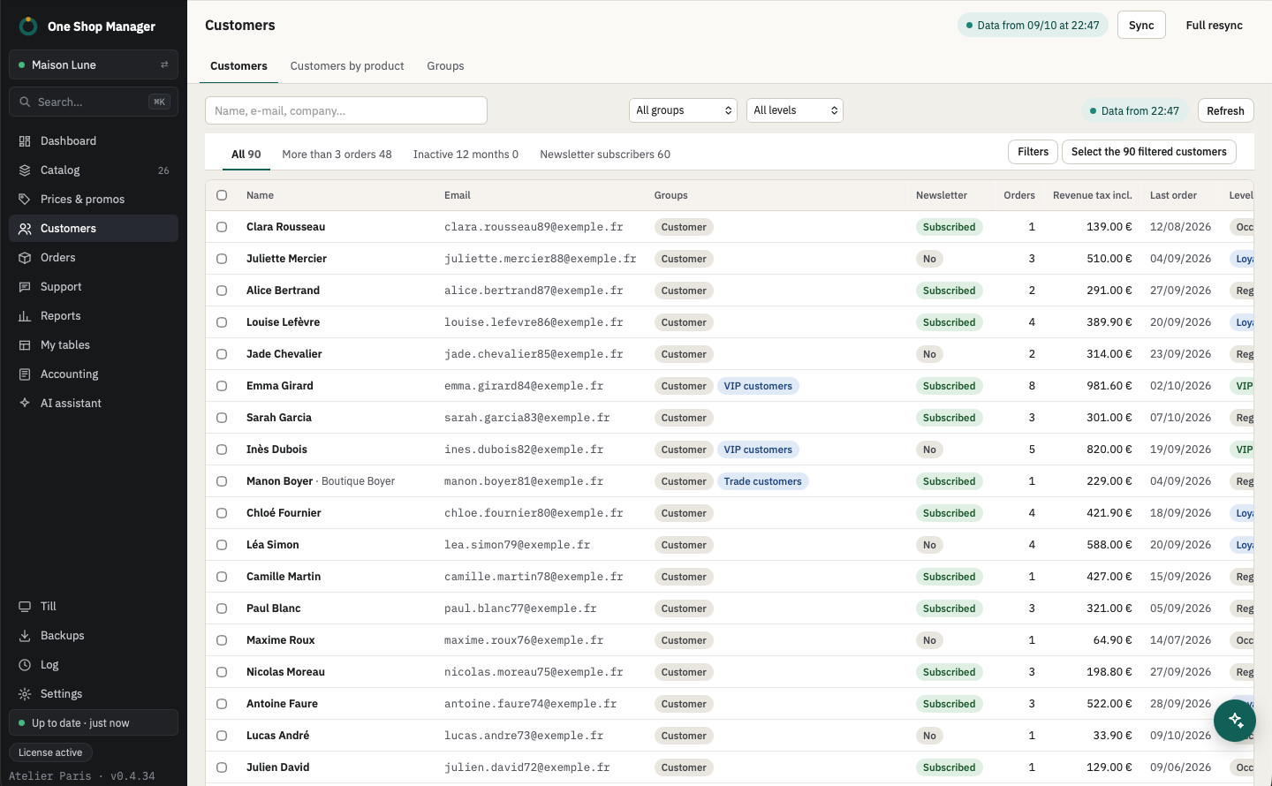Click the Reports bar chart icon
1272x786 pixels.
click(x=25, y=316)
